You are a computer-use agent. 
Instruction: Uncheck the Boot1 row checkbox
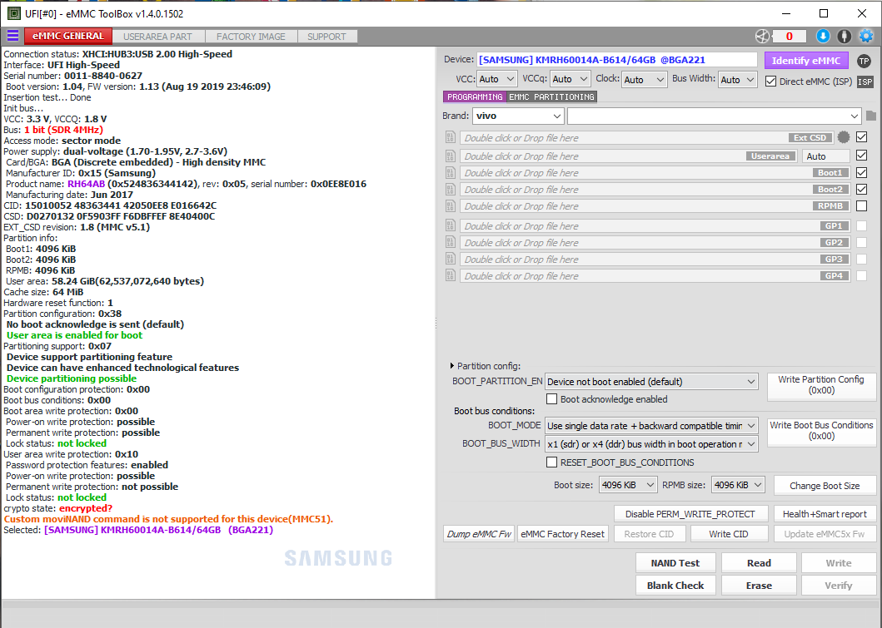(x=861, y=172)
